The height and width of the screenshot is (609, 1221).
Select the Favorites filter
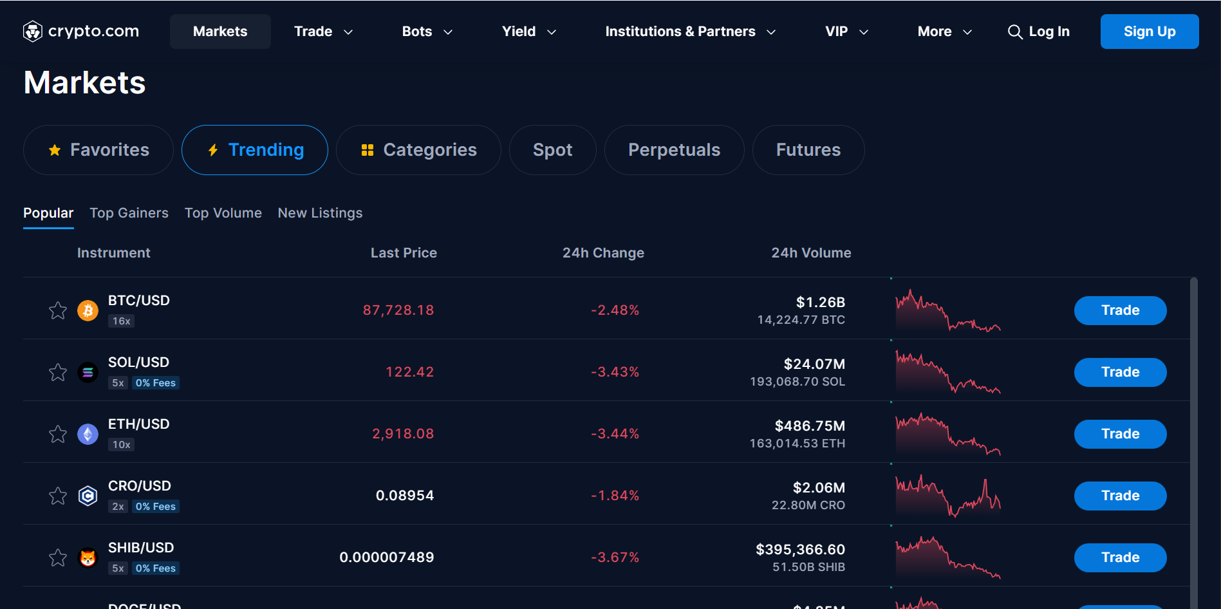[x=98, y=150]
